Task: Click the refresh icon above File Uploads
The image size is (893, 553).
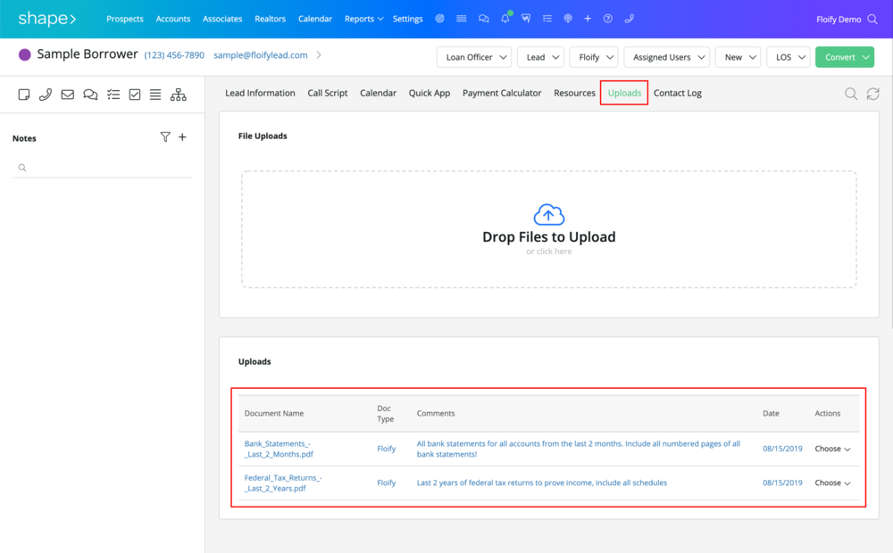Action: tap(873, 94)
